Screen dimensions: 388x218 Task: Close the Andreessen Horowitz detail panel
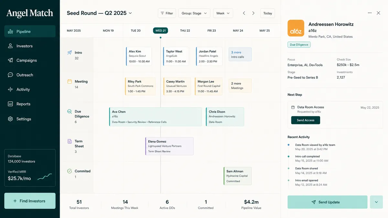click(378, 13)
